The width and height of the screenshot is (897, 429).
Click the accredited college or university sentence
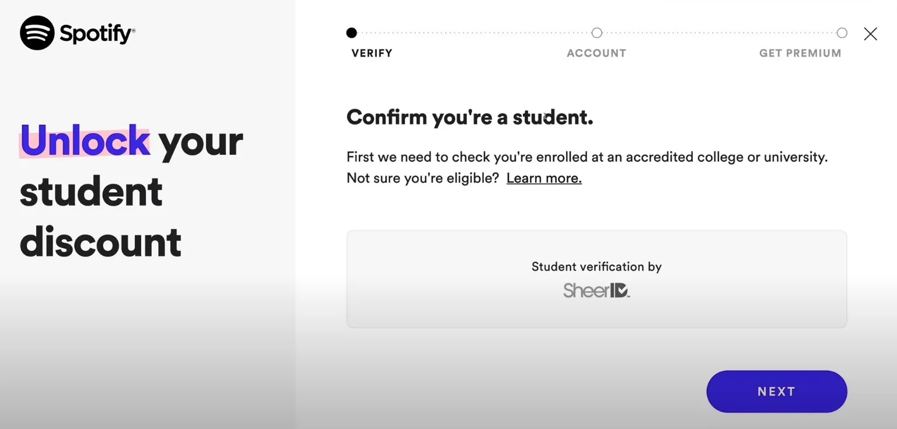click(x=587, y=157)
